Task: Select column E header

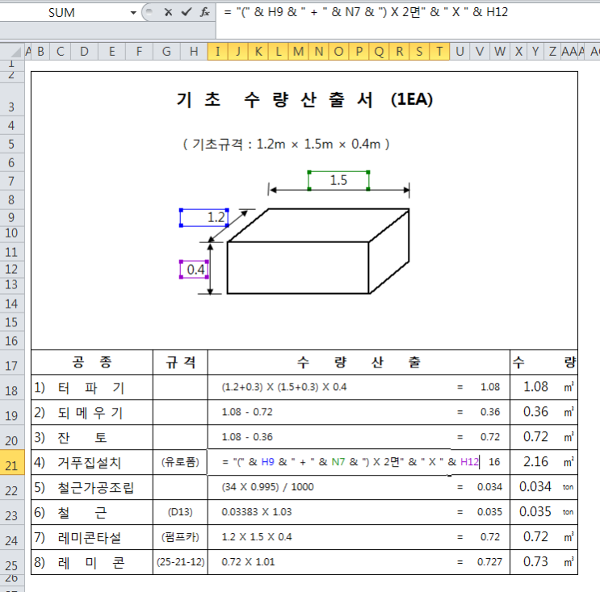Action: (111, 51)
